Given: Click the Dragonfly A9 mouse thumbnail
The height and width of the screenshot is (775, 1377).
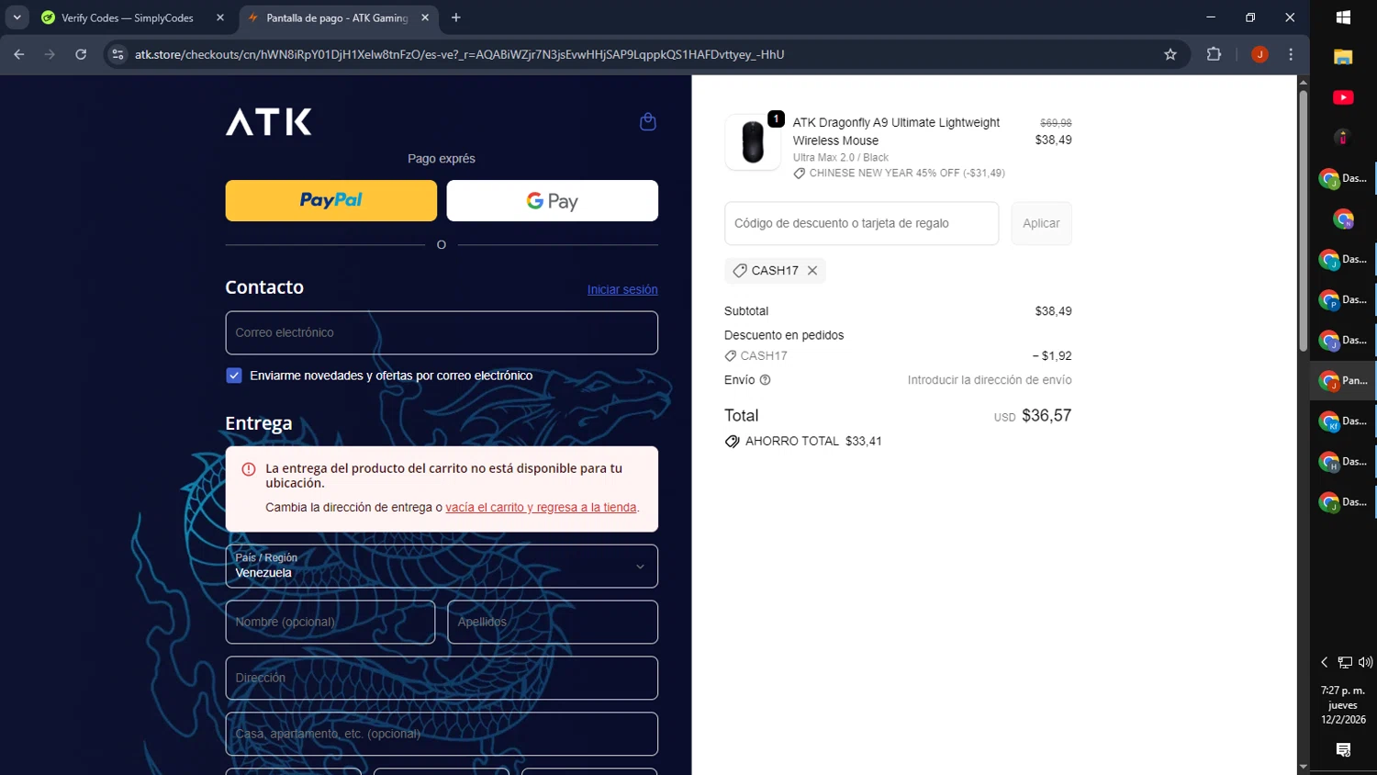Looking at the screenshot, I should [753, 142].
